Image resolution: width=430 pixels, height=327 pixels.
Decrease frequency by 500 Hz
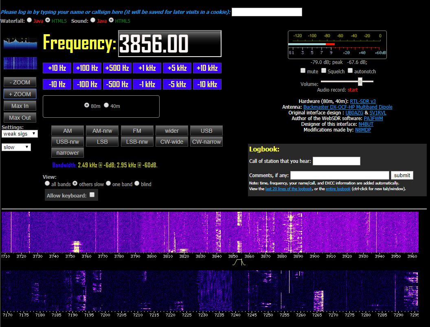(x=117, y=84)
